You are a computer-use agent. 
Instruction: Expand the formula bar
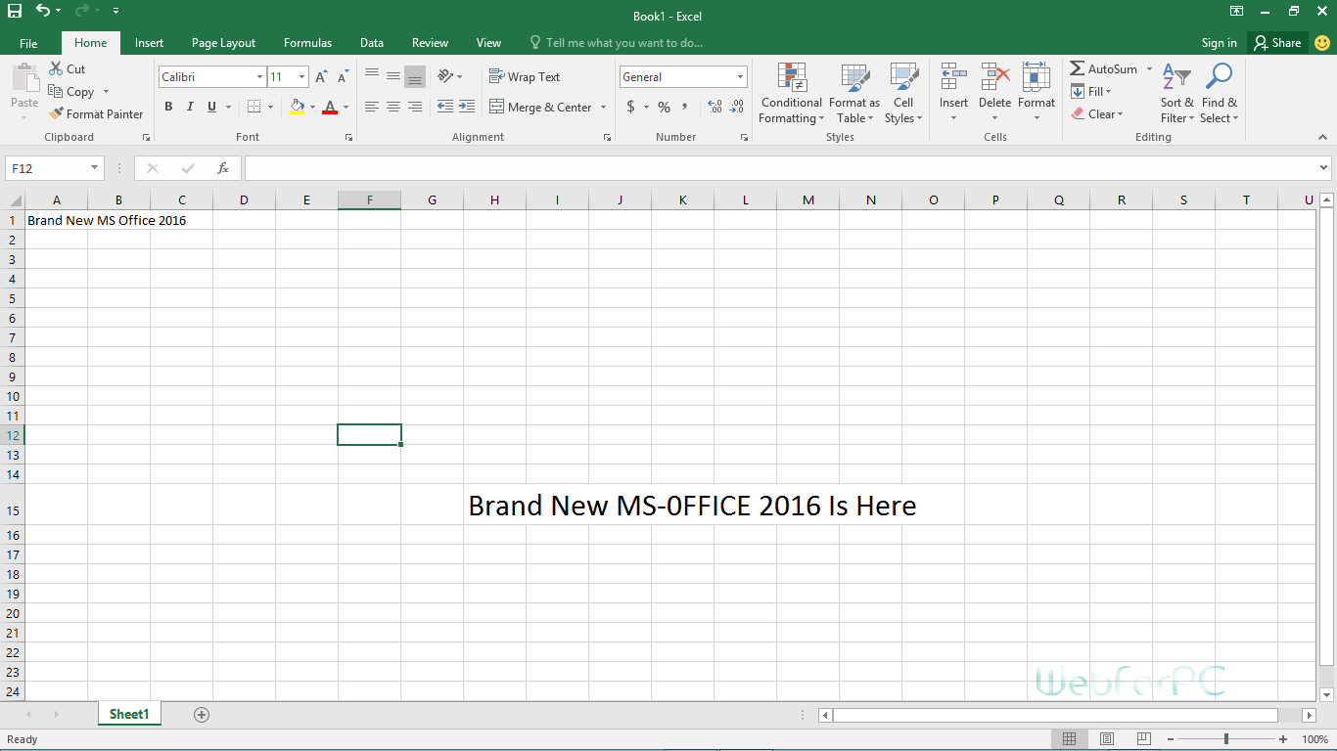pos(1324,168)
